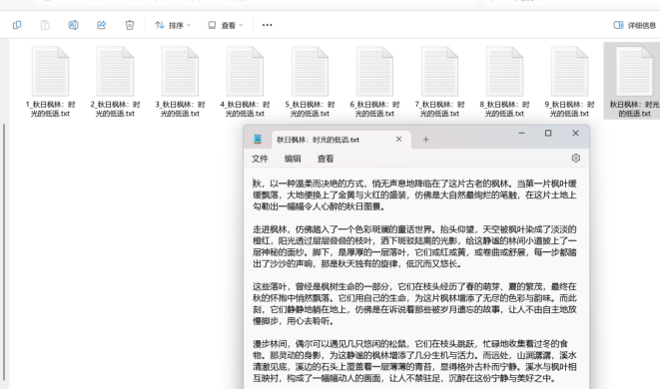The height and width of the screenshot is (389, 661).
Task: Click the Delete trash icon in Explorer
Action: [x=130, y=25]
